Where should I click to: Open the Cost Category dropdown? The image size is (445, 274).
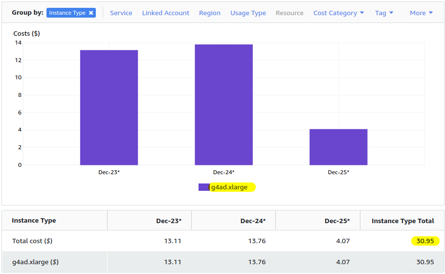click(x=338, y=13)
